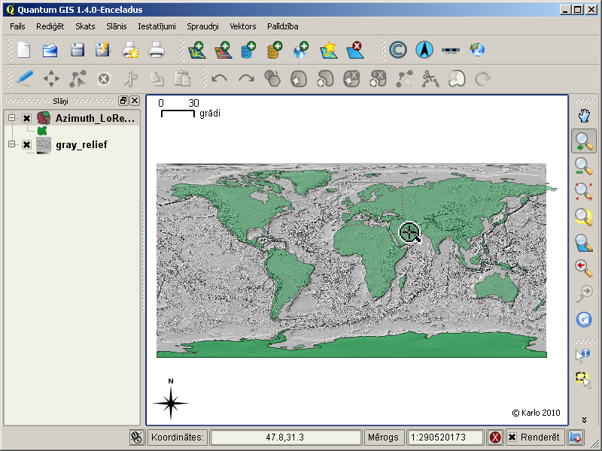Close the Slāņi panel
Viewport: 602px width, 451px height.
pyautogui.click(x=135, y=101)
